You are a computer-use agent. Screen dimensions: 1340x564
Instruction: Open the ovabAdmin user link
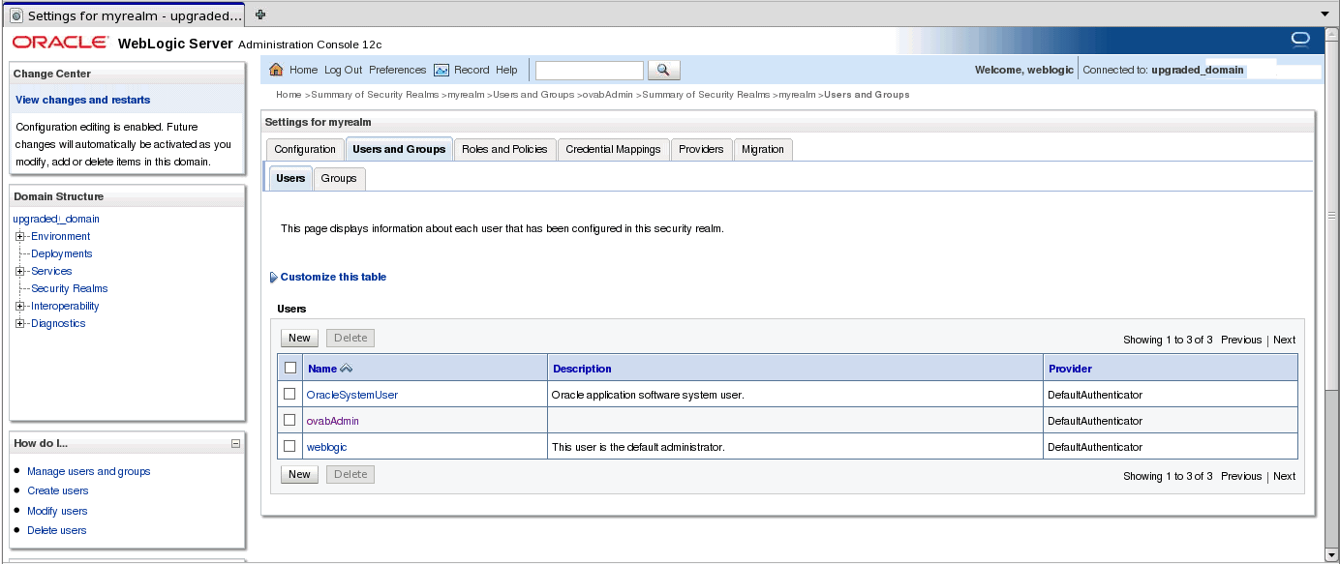coord(333,421)
